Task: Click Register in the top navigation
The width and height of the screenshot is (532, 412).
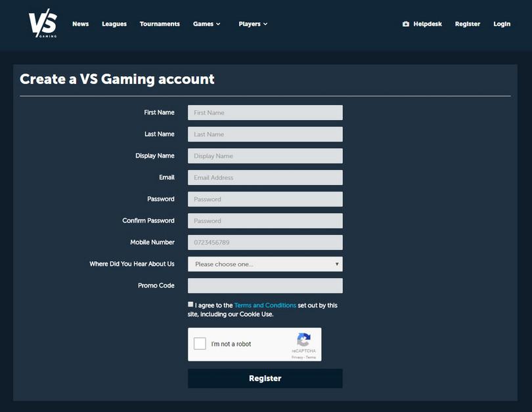Action: click(x=468, y=24)
